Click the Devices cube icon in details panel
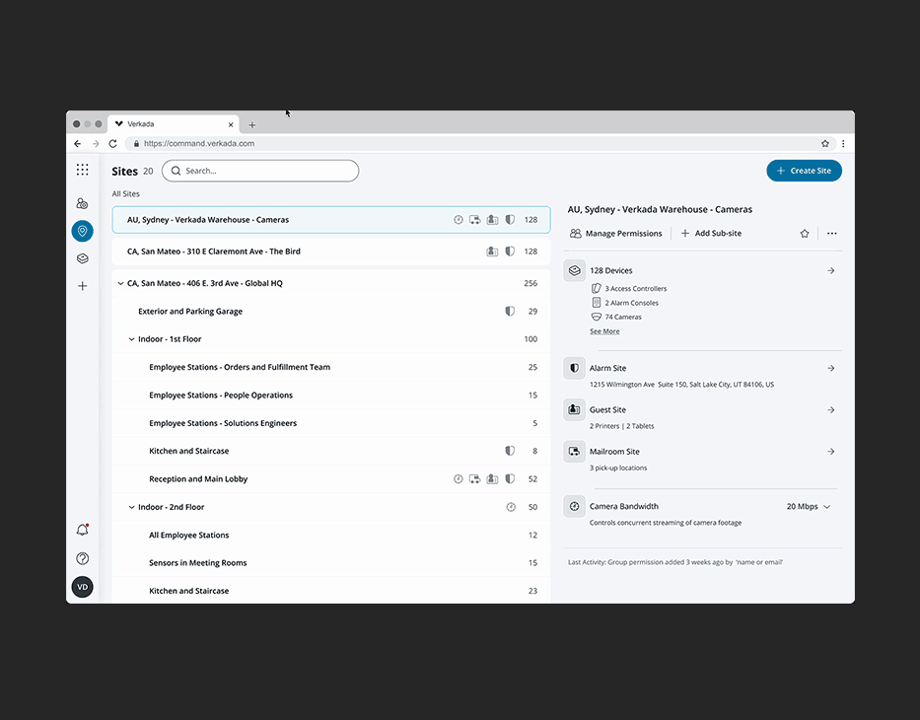 [575, 270]
